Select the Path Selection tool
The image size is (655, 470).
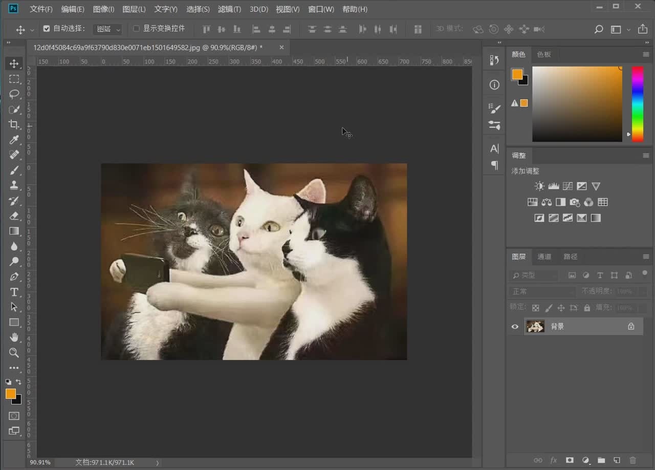tap(14, 307)
